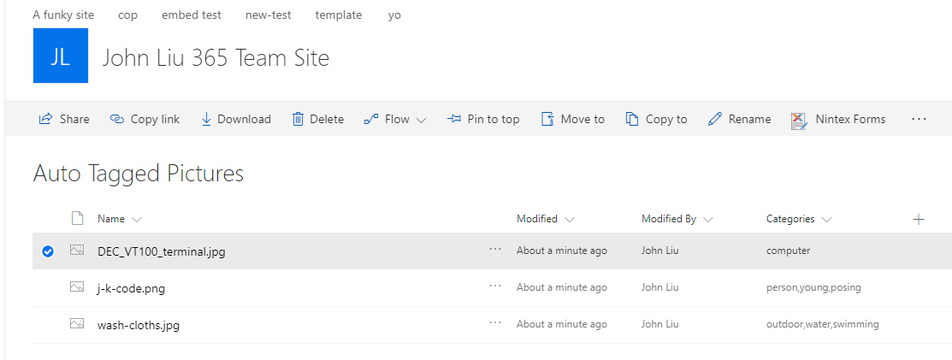Download the selected file

pyautogui.click(x=235, y=119)
